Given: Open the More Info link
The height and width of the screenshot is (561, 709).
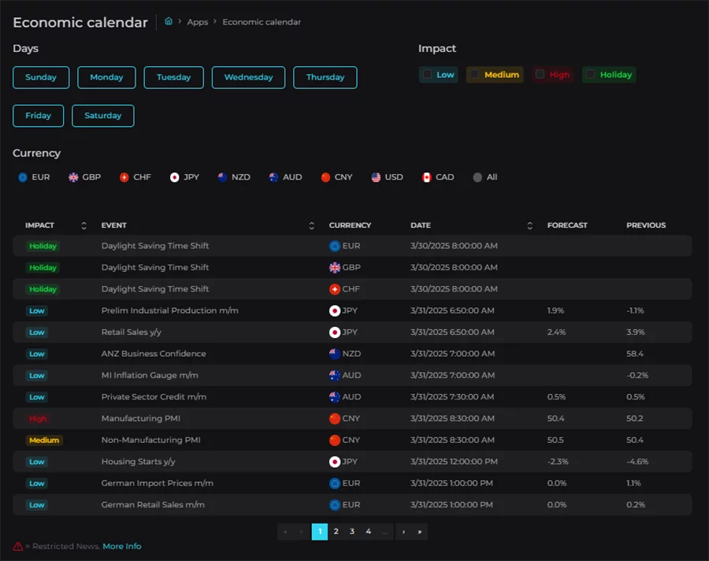Looking at the screenshot, I should tap(122, 547).
